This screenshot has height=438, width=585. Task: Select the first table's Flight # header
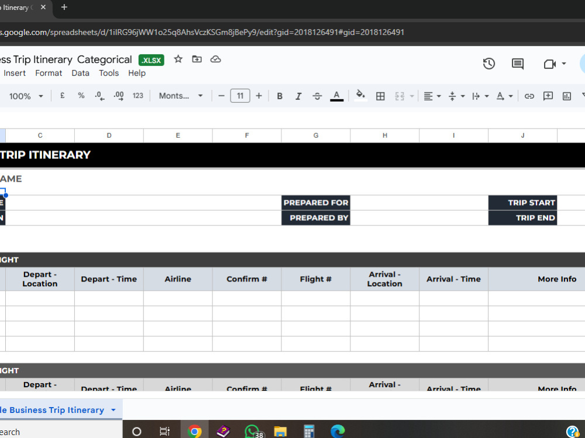click(316, 279)
